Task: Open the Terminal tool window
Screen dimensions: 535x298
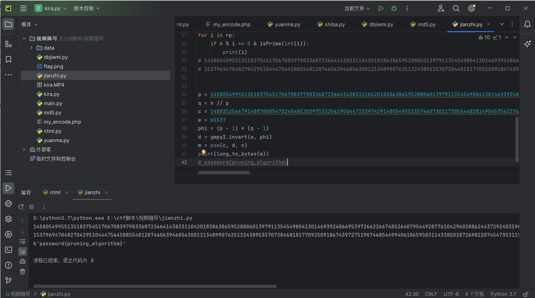Action: tap(8, 250)
